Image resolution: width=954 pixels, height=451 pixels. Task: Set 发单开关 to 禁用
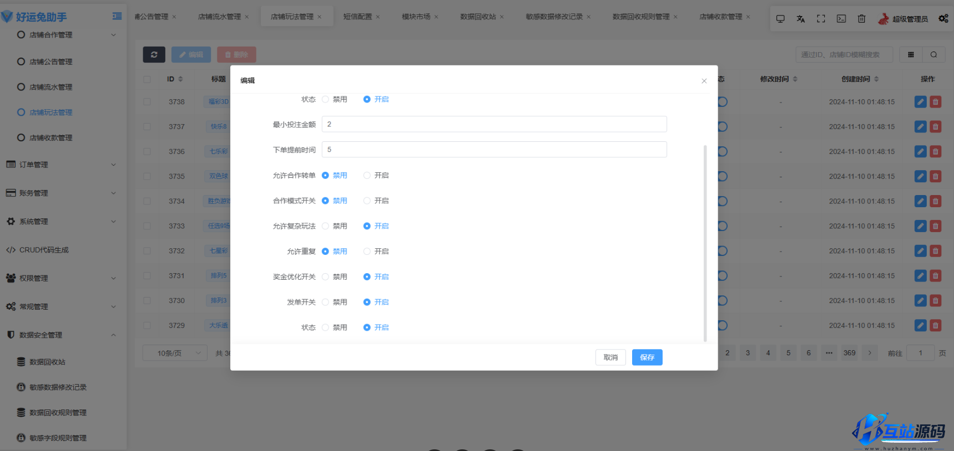[325, 302]
